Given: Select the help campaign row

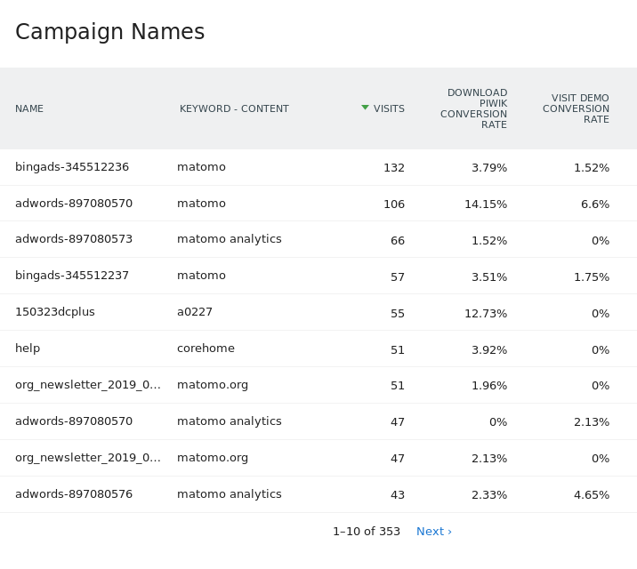Looking at the screenshot, I should [28, 349].
